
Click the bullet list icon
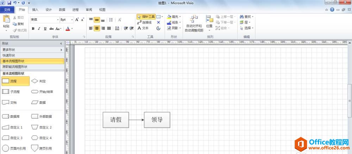[111, 20]
